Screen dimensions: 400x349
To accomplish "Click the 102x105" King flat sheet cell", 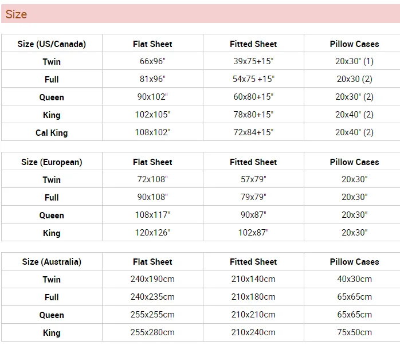I will 152,115.
